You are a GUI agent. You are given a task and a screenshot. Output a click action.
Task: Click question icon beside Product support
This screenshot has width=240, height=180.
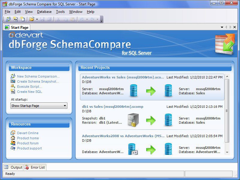[13, 148]
